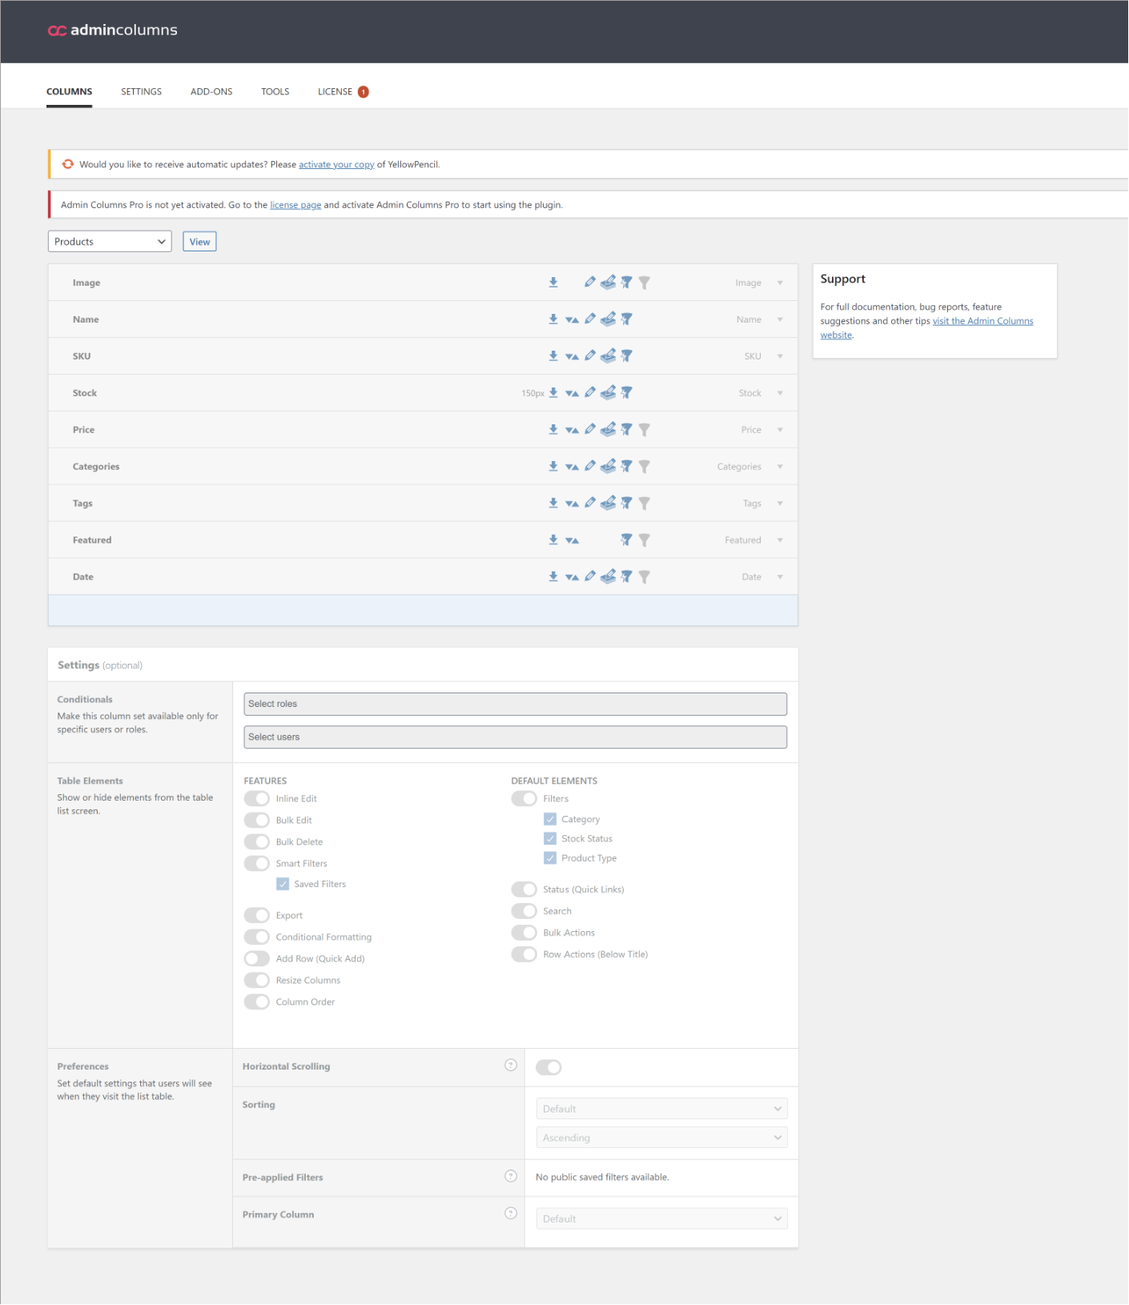
Task: Click the bulk edit icon in Date row
Action: (x=609, y=576)
